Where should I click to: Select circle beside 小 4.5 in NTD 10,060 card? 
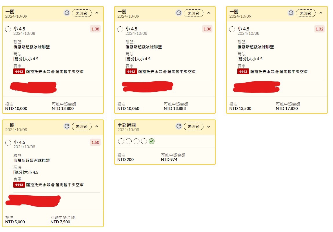coord(120,29)
